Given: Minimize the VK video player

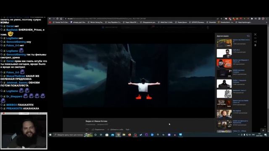Looking at the screenshot, I should pos(255,38).
